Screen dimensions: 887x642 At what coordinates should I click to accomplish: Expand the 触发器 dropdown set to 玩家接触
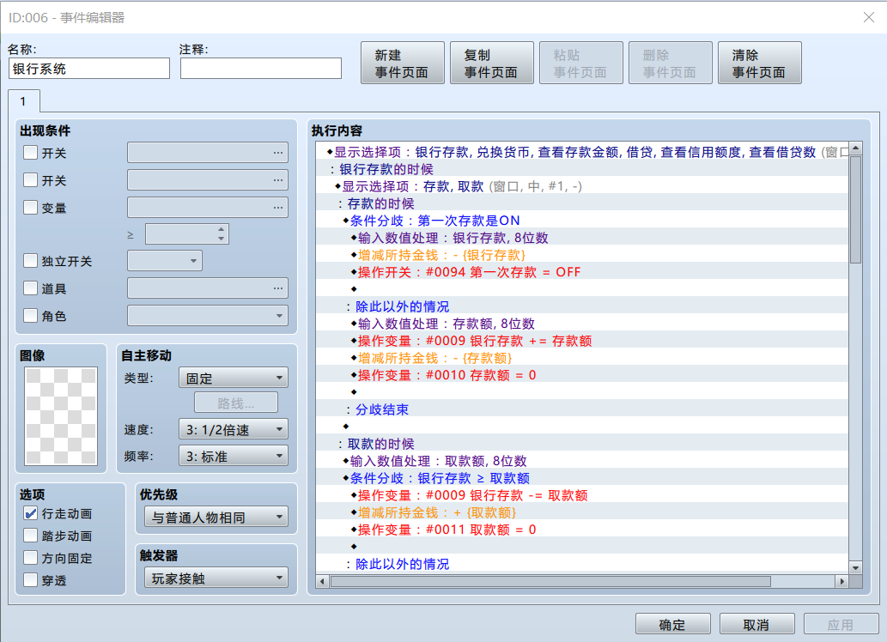click(216, 578)
